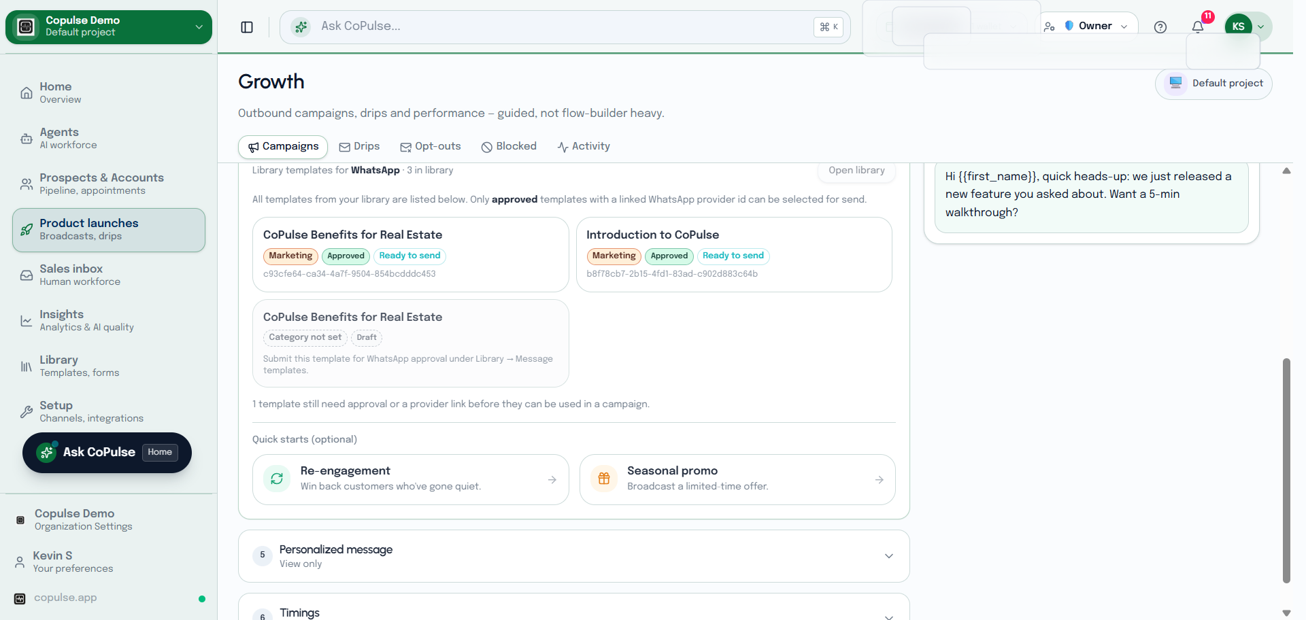Viewport: 1306px width, 620px height.
Task: Click the Copulse Demo organization icon
Action: click(x=20, y=520)
